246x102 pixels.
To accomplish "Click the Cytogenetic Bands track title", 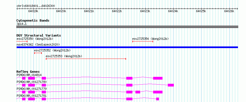I will 33,20.
